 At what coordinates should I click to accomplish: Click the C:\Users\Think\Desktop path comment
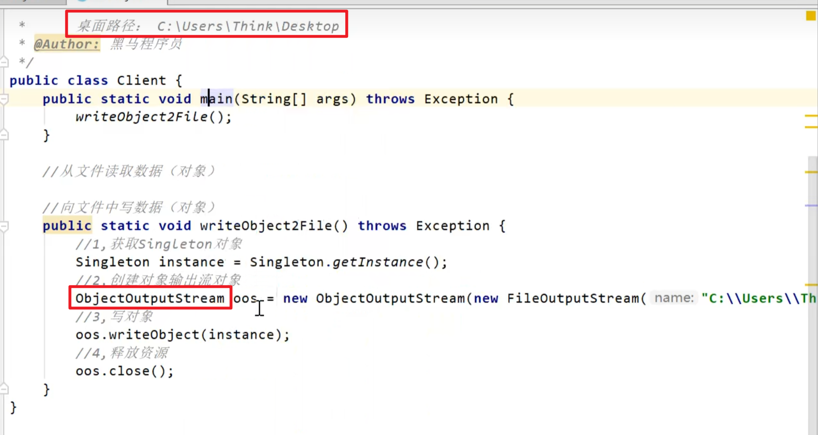click(248, 26)
